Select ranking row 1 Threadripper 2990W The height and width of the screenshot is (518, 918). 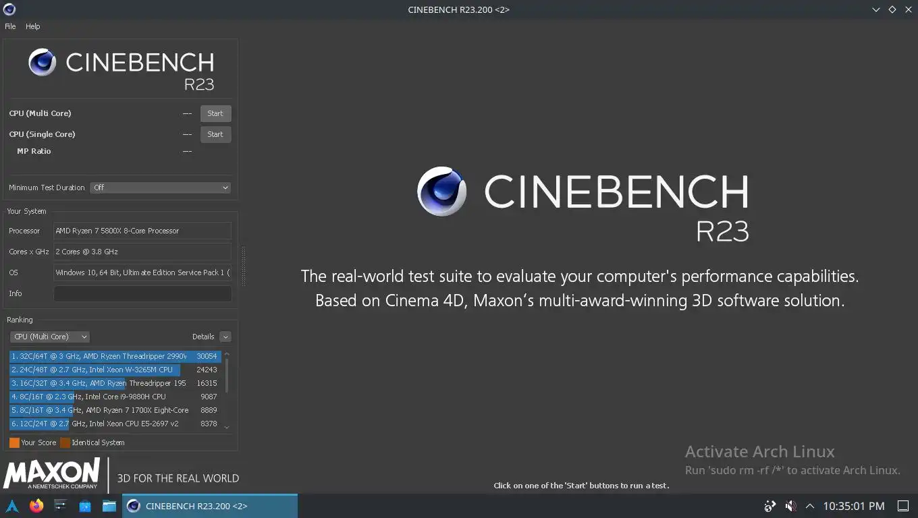(115, 356)
